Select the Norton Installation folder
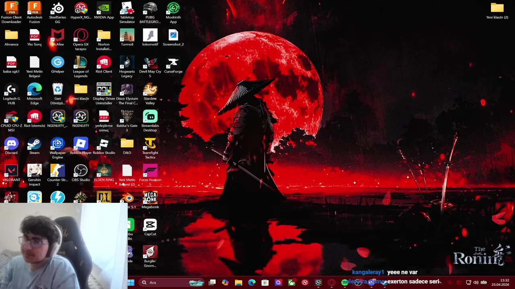Image resolution: width=515 pixels, height=289 pixels. tap(104, 40)
